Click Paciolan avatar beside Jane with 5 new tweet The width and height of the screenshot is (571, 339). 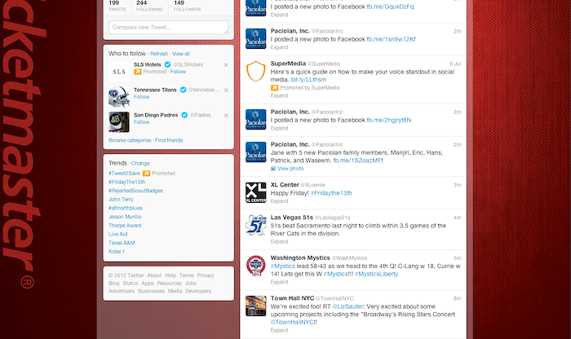click(x=255, y=152)
